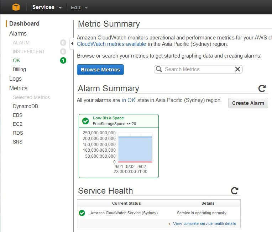Click the Low Disk Space green check icon
Viewport: 272px width, 232px height.
tap(85, 121)
